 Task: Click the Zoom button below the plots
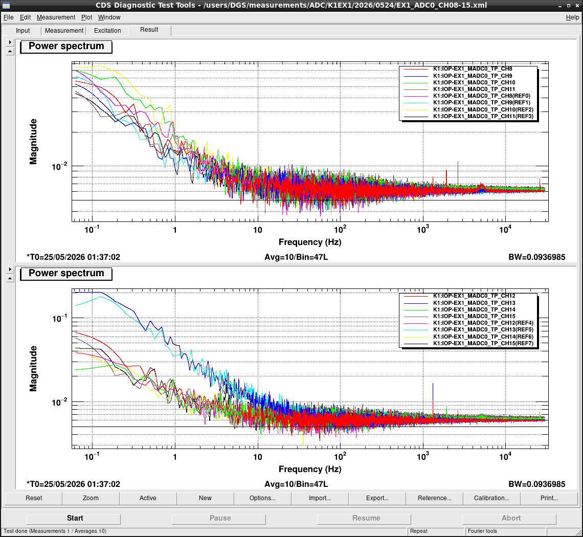point(91,498)
